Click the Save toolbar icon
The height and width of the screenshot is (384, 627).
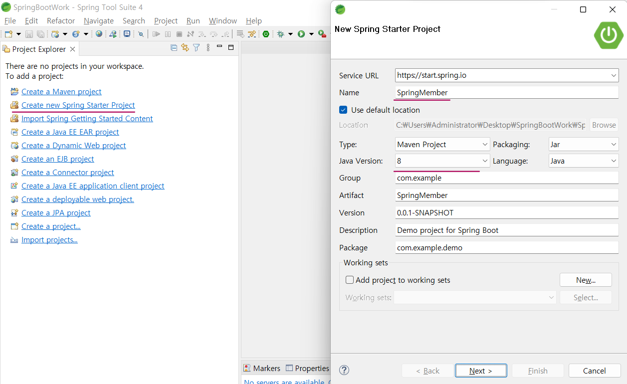[29, 34]
